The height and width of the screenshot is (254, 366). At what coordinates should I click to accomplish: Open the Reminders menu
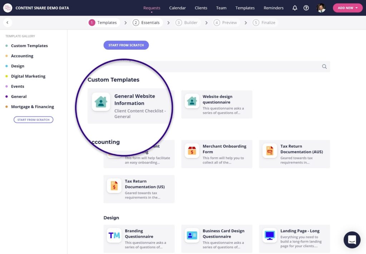pyautogui.click(x=273, y=8)
